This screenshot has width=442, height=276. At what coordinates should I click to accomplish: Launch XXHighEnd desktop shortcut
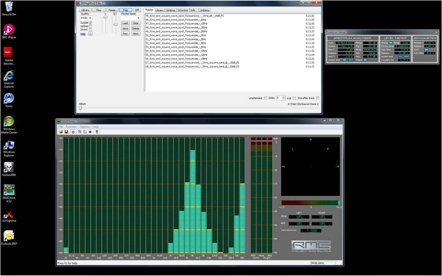point(9,216)
